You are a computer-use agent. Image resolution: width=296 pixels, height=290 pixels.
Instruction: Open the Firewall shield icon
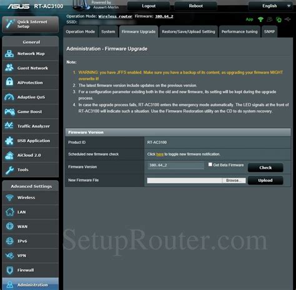coord(9,270)
